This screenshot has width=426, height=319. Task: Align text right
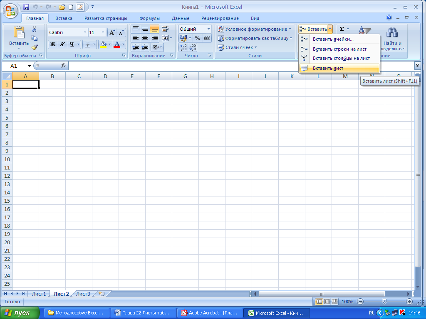(155, 38)
